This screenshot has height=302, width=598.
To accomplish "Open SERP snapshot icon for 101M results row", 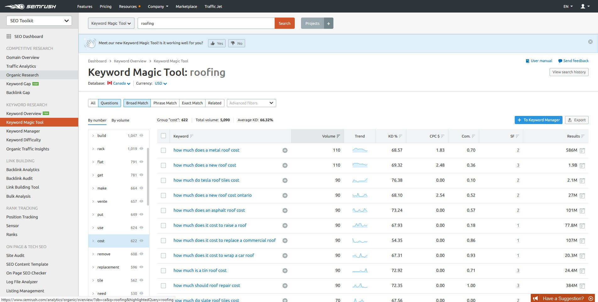I will pos(582,211).
